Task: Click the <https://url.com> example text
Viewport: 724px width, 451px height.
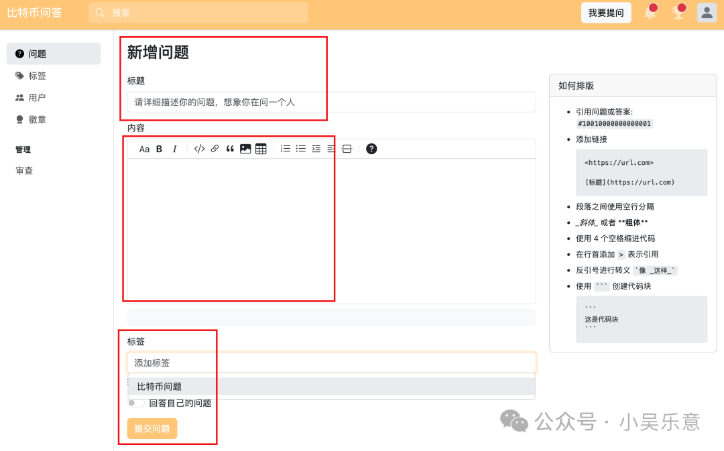Action: pyautogui.click(x=619, y=162)
